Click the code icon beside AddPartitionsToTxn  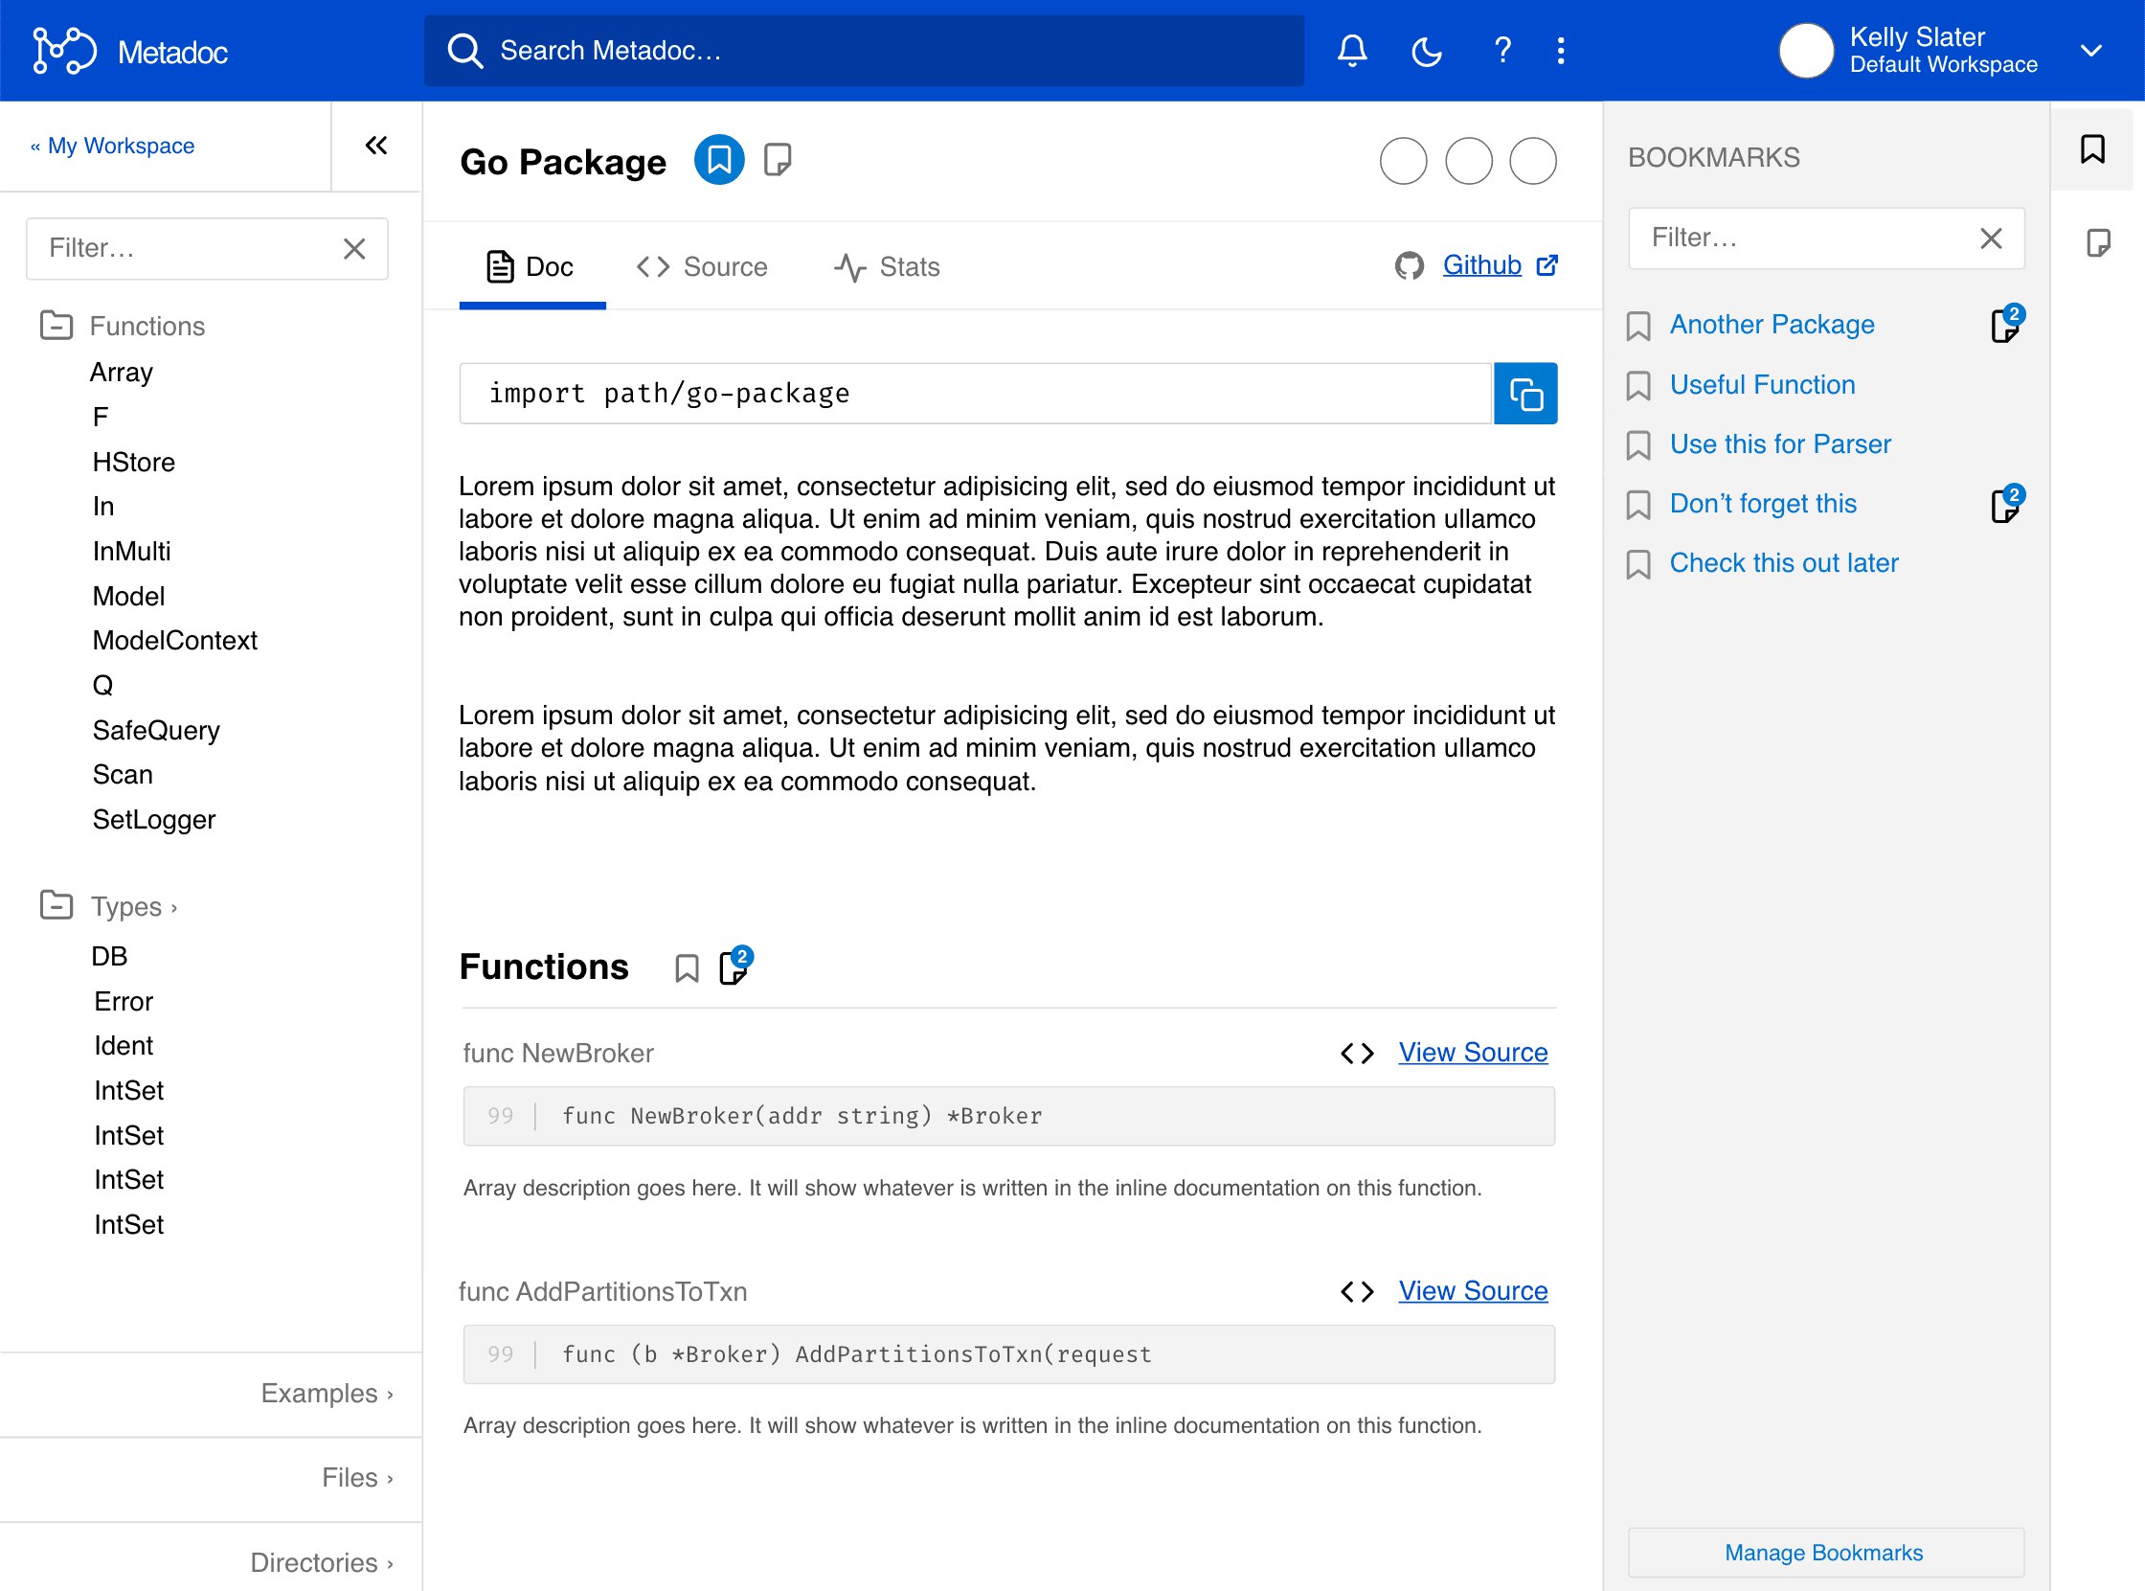point(1357,1290)
